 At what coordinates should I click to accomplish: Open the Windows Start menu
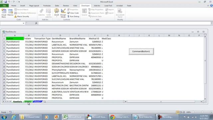4,117
